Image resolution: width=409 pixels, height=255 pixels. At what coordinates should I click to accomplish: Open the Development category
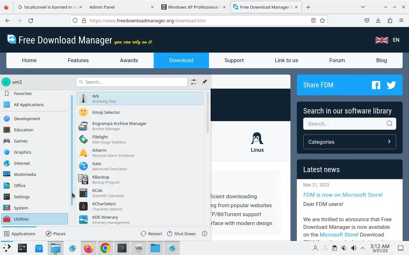tap(35, 119)
